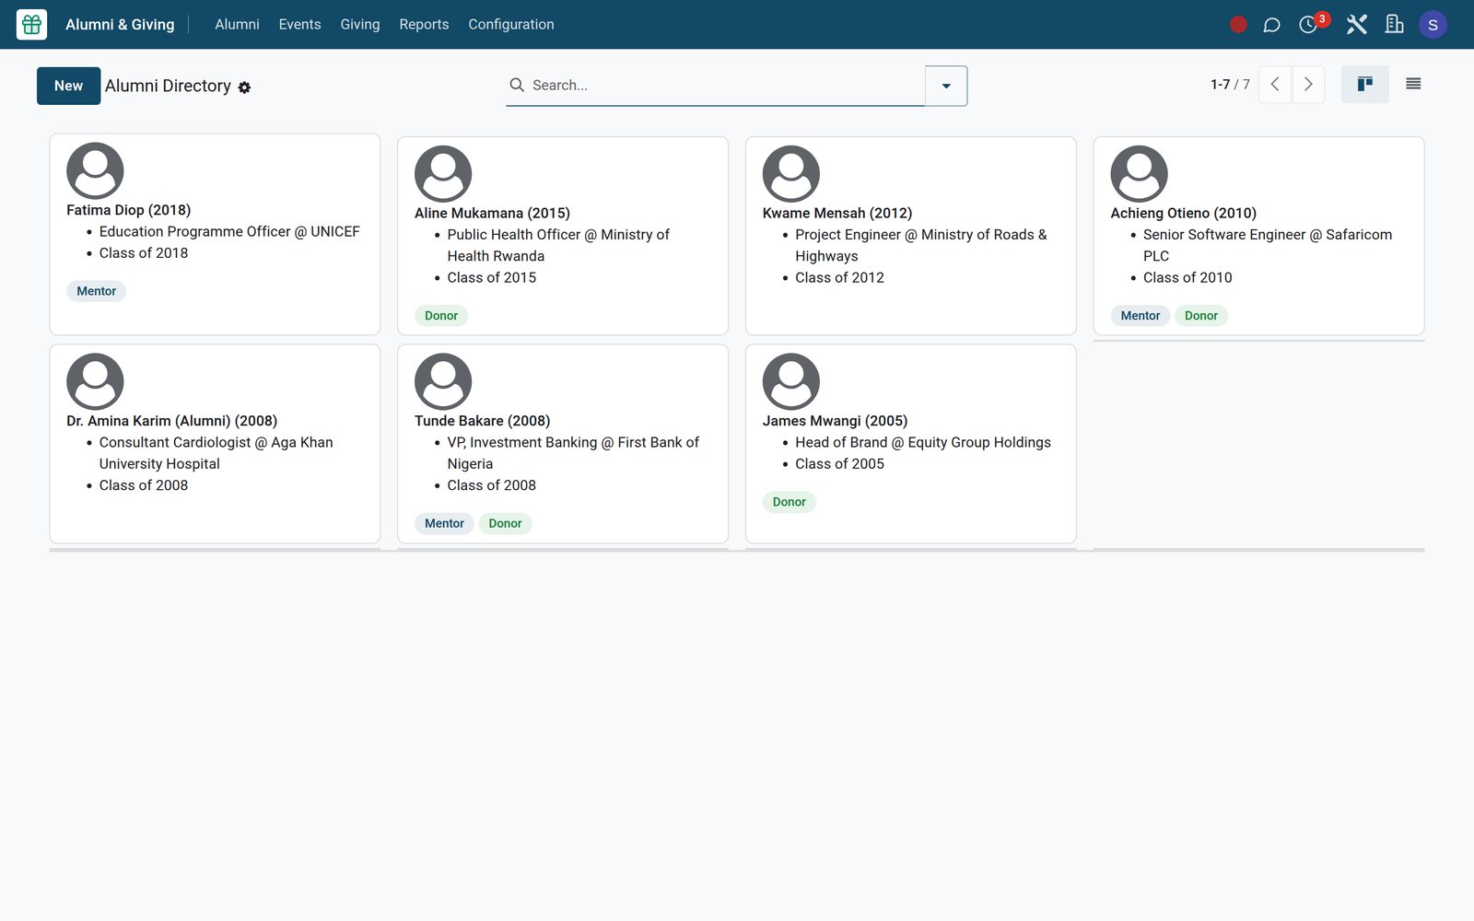
Task: Click the Alumni & Giving app title
Action: pos(120,25)
